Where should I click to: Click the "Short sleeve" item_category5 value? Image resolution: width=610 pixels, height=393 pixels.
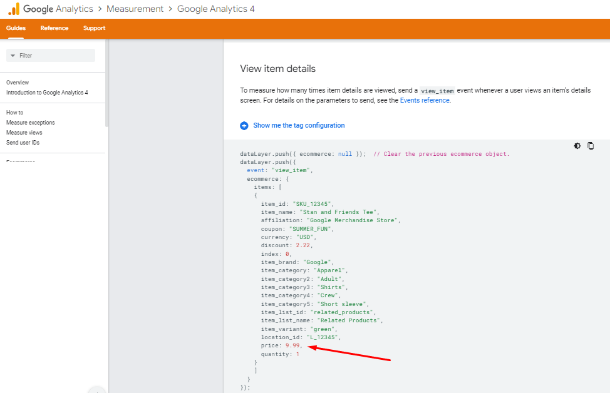(343, 304)
